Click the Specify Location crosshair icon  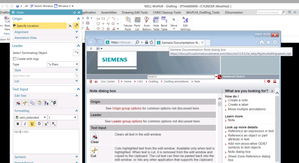(x=76, y=26)
